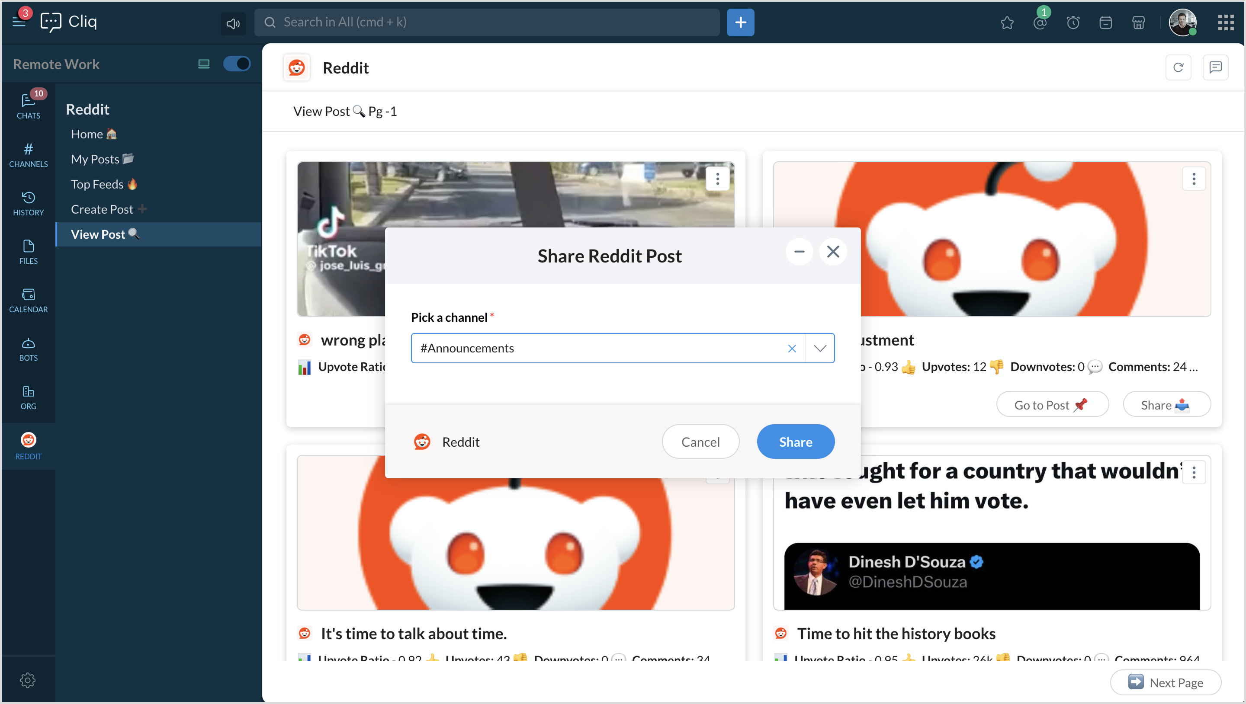This screenshot has height=704, width=1246.
Task: Open three-dot menu on TikTok post card
Action: (x=717, y=179)
